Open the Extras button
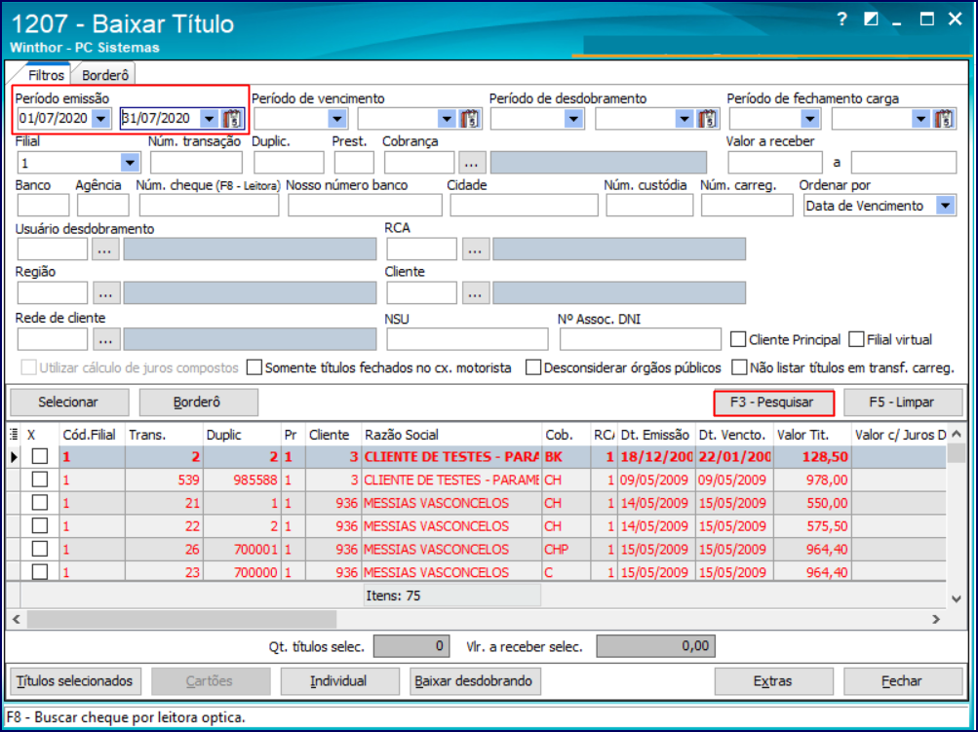This screenshot has width=978, height=732. click(773, 681)
